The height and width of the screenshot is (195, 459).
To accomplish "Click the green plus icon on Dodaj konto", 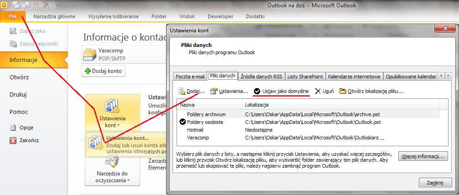I will pos(88,71).
